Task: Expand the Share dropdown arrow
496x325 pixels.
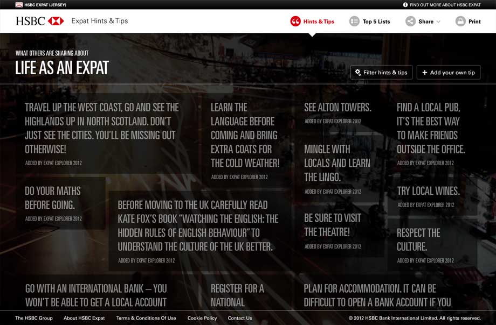Action: pos(438,22)
